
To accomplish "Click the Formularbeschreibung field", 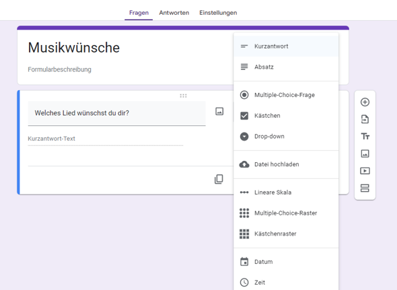I will coord(59,69).
